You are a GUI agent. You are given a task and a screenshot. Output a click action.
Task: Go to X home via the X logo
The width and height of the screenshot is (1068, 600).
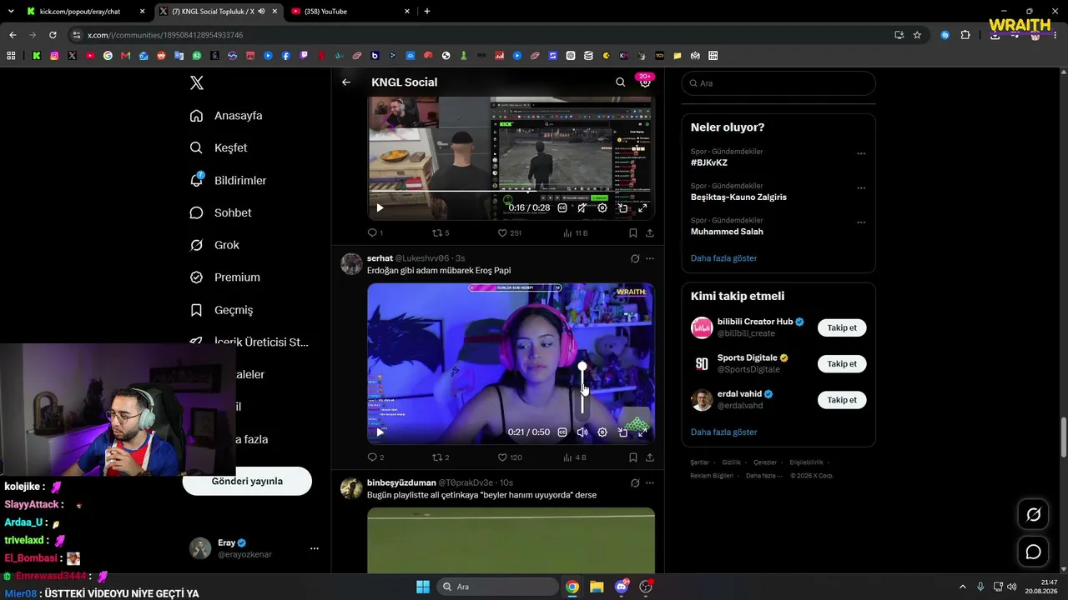197,82
